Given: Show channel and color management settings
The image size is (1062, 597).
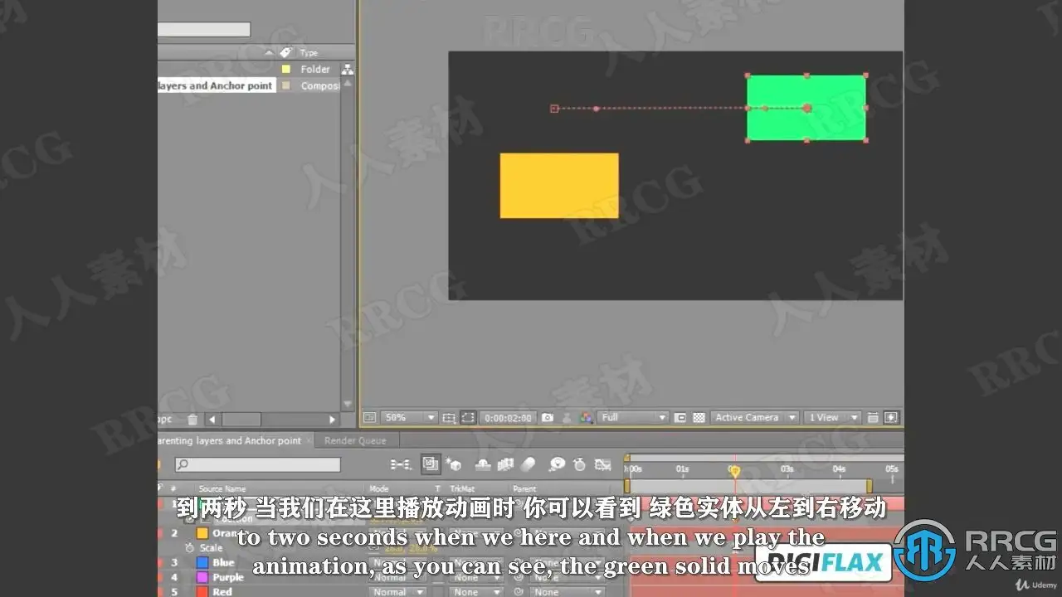Looking at the screenshot, I should pos(587,418).
